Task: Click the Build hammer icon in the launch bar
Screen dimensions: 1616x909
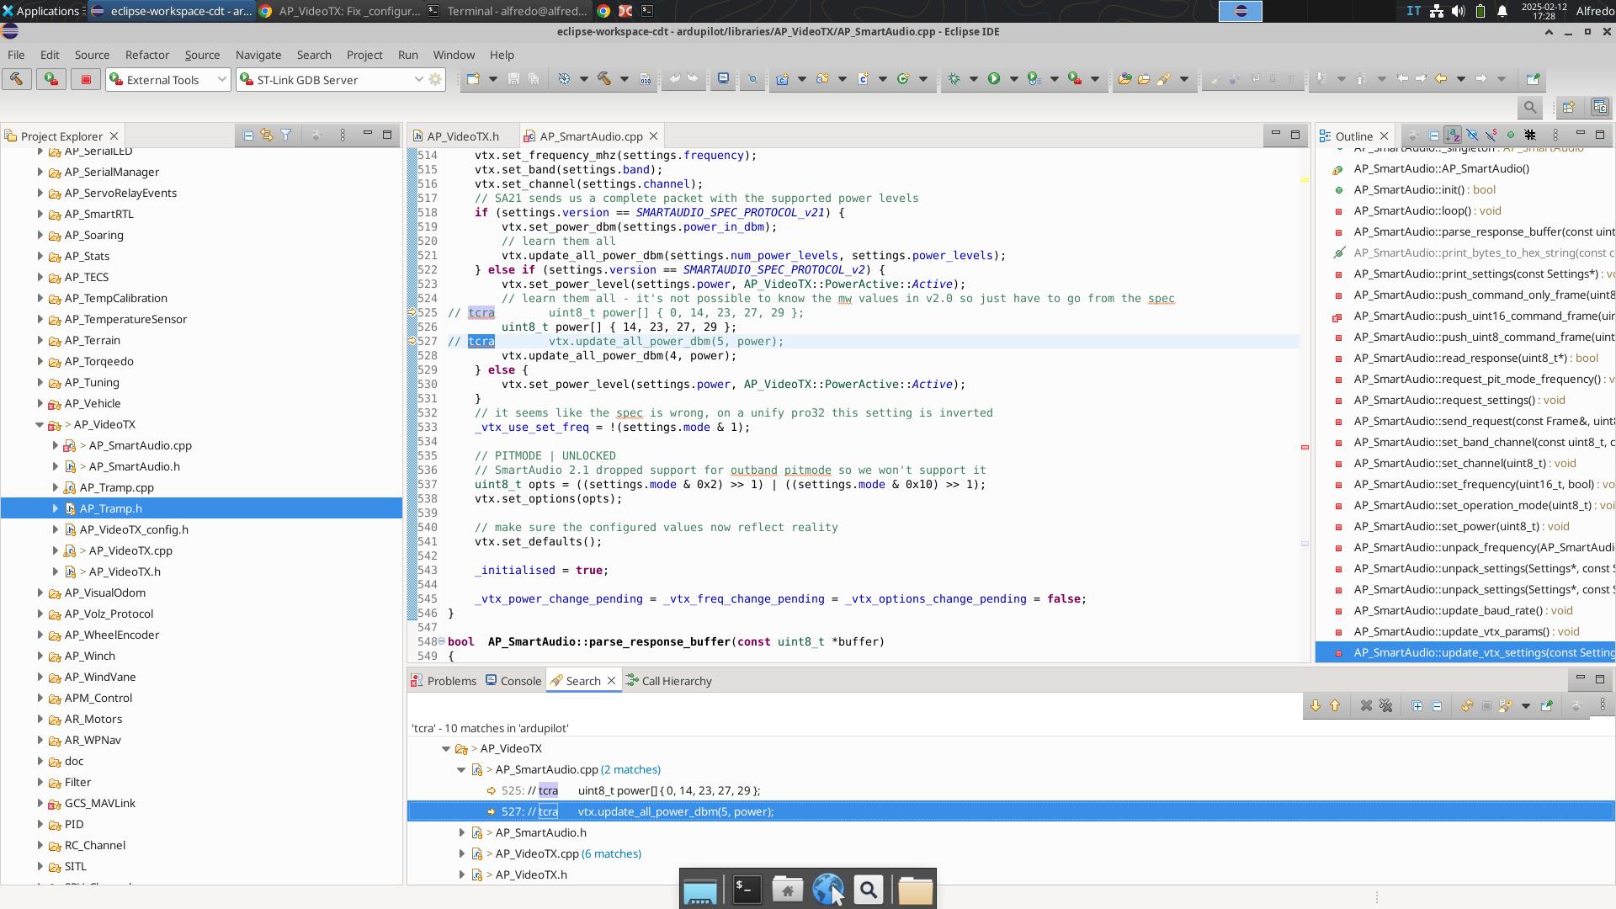Action: (x=16, y=79)
